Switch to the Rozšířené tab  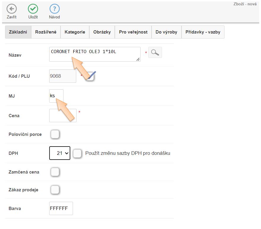46,32
